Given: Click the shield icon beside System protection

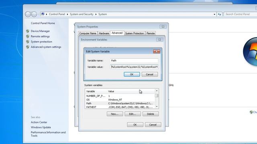Looking at the screenshot, I should 28,42.
